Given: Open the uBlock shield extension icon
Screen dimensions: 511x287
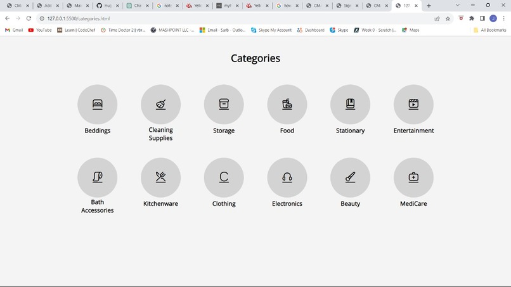Looking at the screenshot, I should point(461,18).
